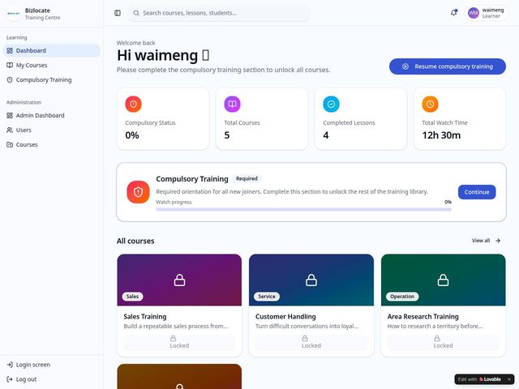Click View all courses link

(x=486, y=241)
